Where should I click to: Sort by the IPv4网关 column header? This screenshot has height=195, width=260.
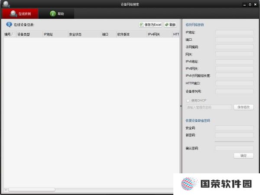159,34
